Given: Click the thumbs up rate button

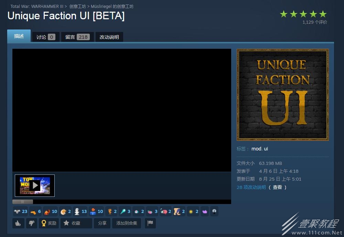Looking at the screenshot, I should coord(18,223).
